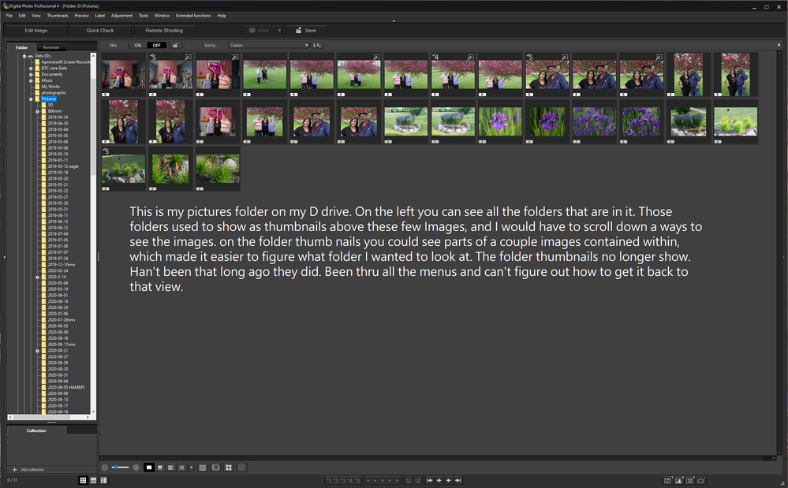Select the 2019-05-12 eagle folder
Image resolution: width=788 pixels, height=488 pixels.
[63, 166]
